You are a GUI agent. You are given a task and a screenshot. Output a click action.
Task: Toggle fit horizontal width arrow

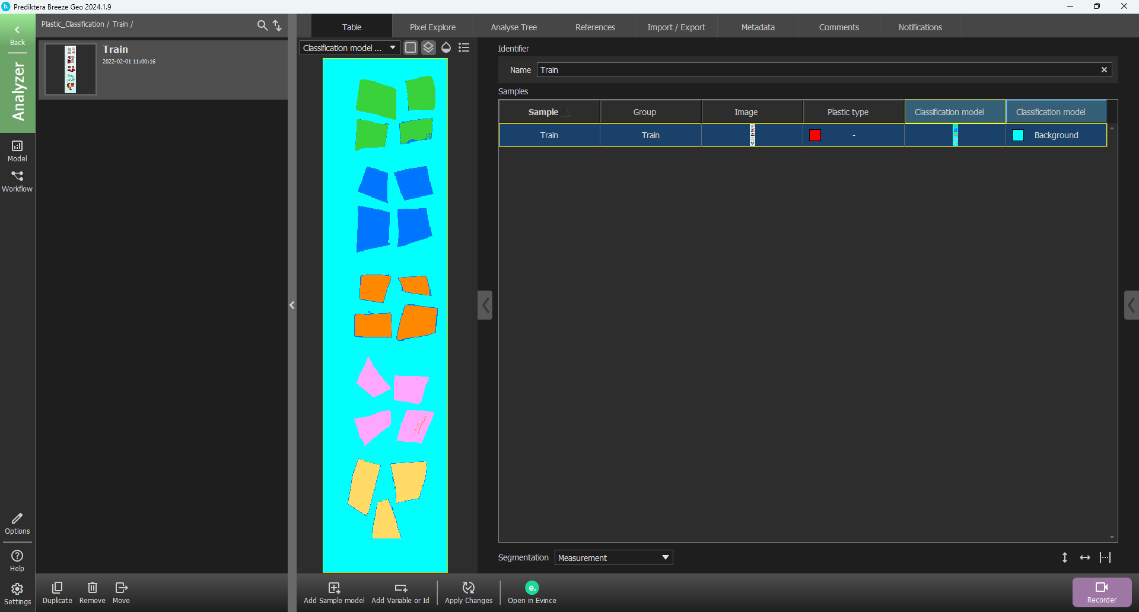pos(1084,557)
